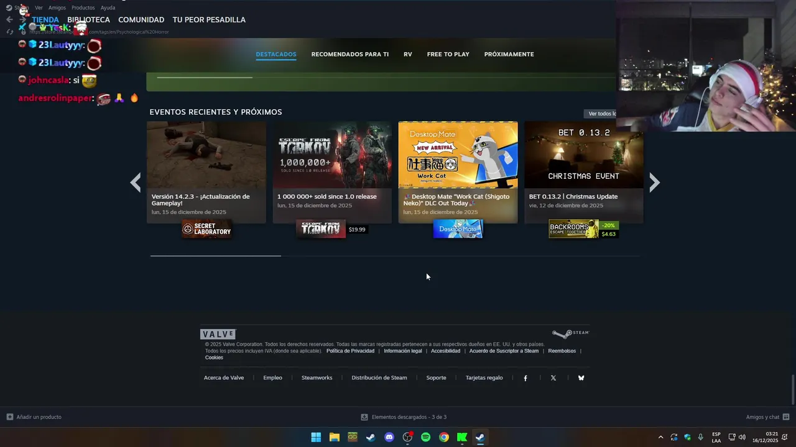
Task: Open the volume icon in system tray
Action: click(742, 437)
